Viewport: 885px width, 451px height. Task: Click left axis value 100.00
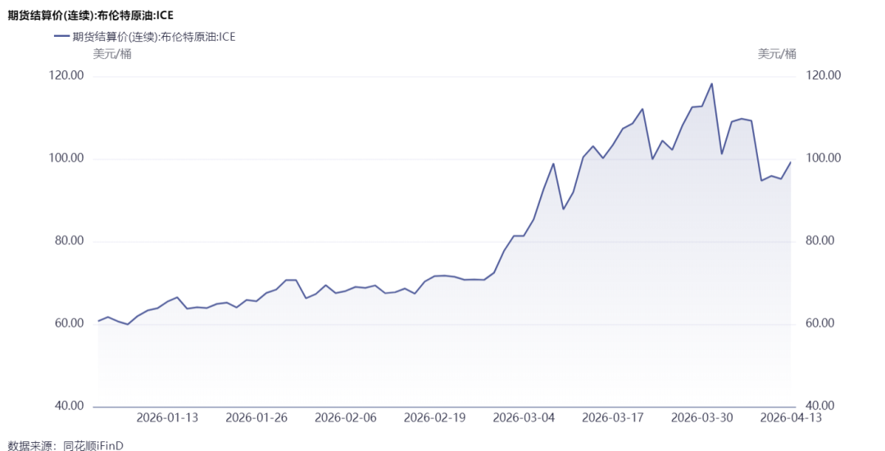pyautogui.click(x=66, y=159)
